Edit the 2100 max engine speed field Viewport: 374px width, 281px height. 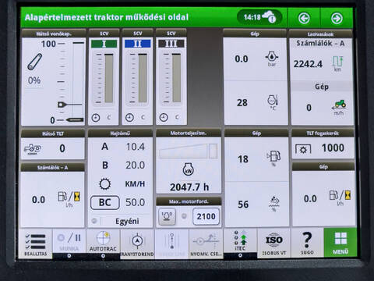206,216
